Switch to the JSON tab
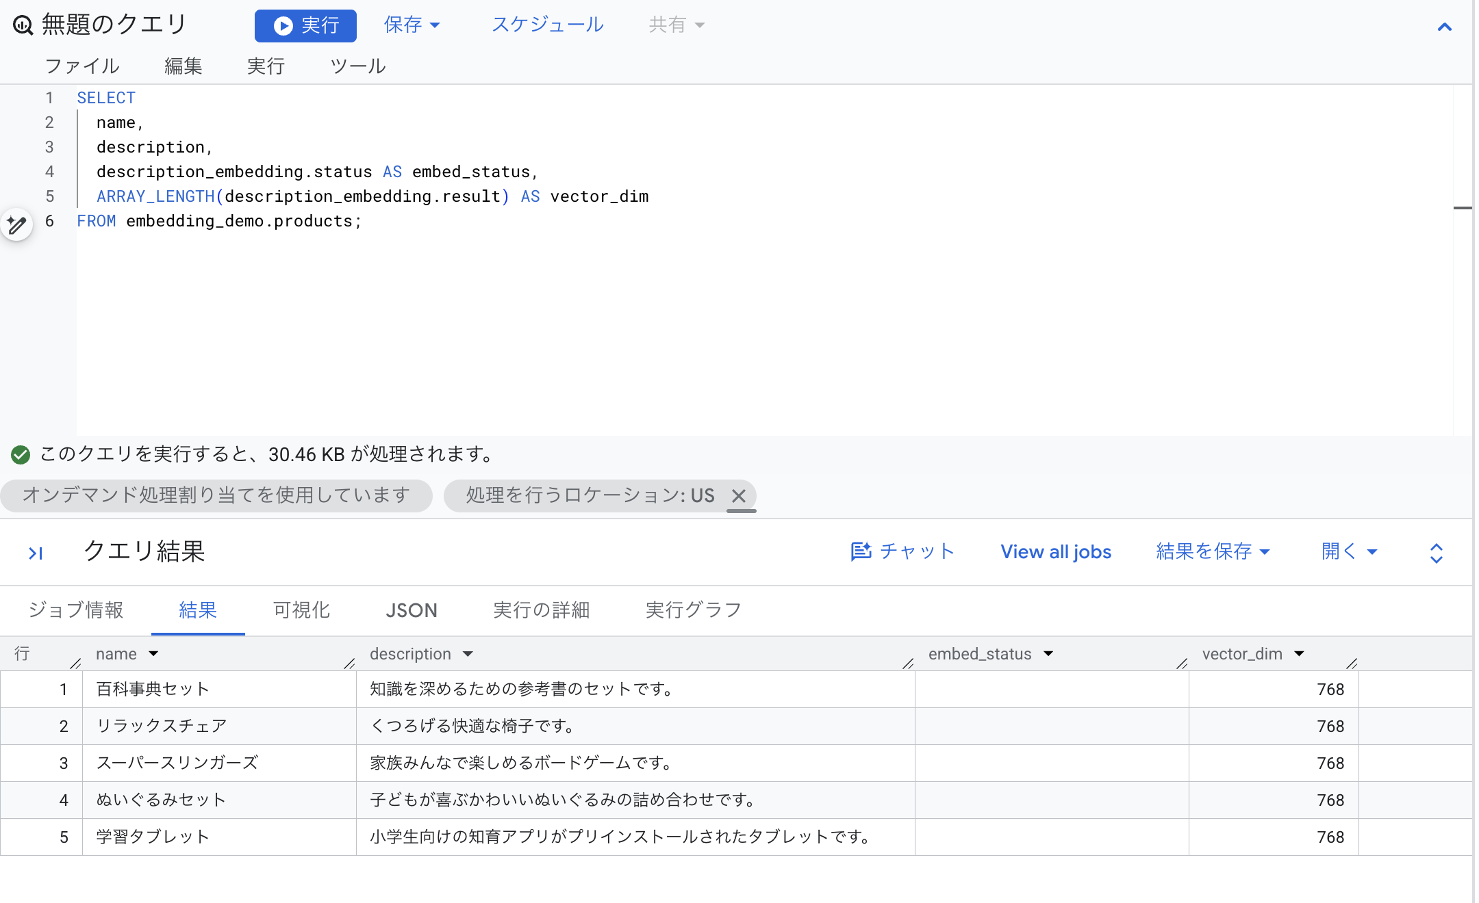The height and width of the screenshot is (903, 1479). pyautogui.click(x=412, y=610)
